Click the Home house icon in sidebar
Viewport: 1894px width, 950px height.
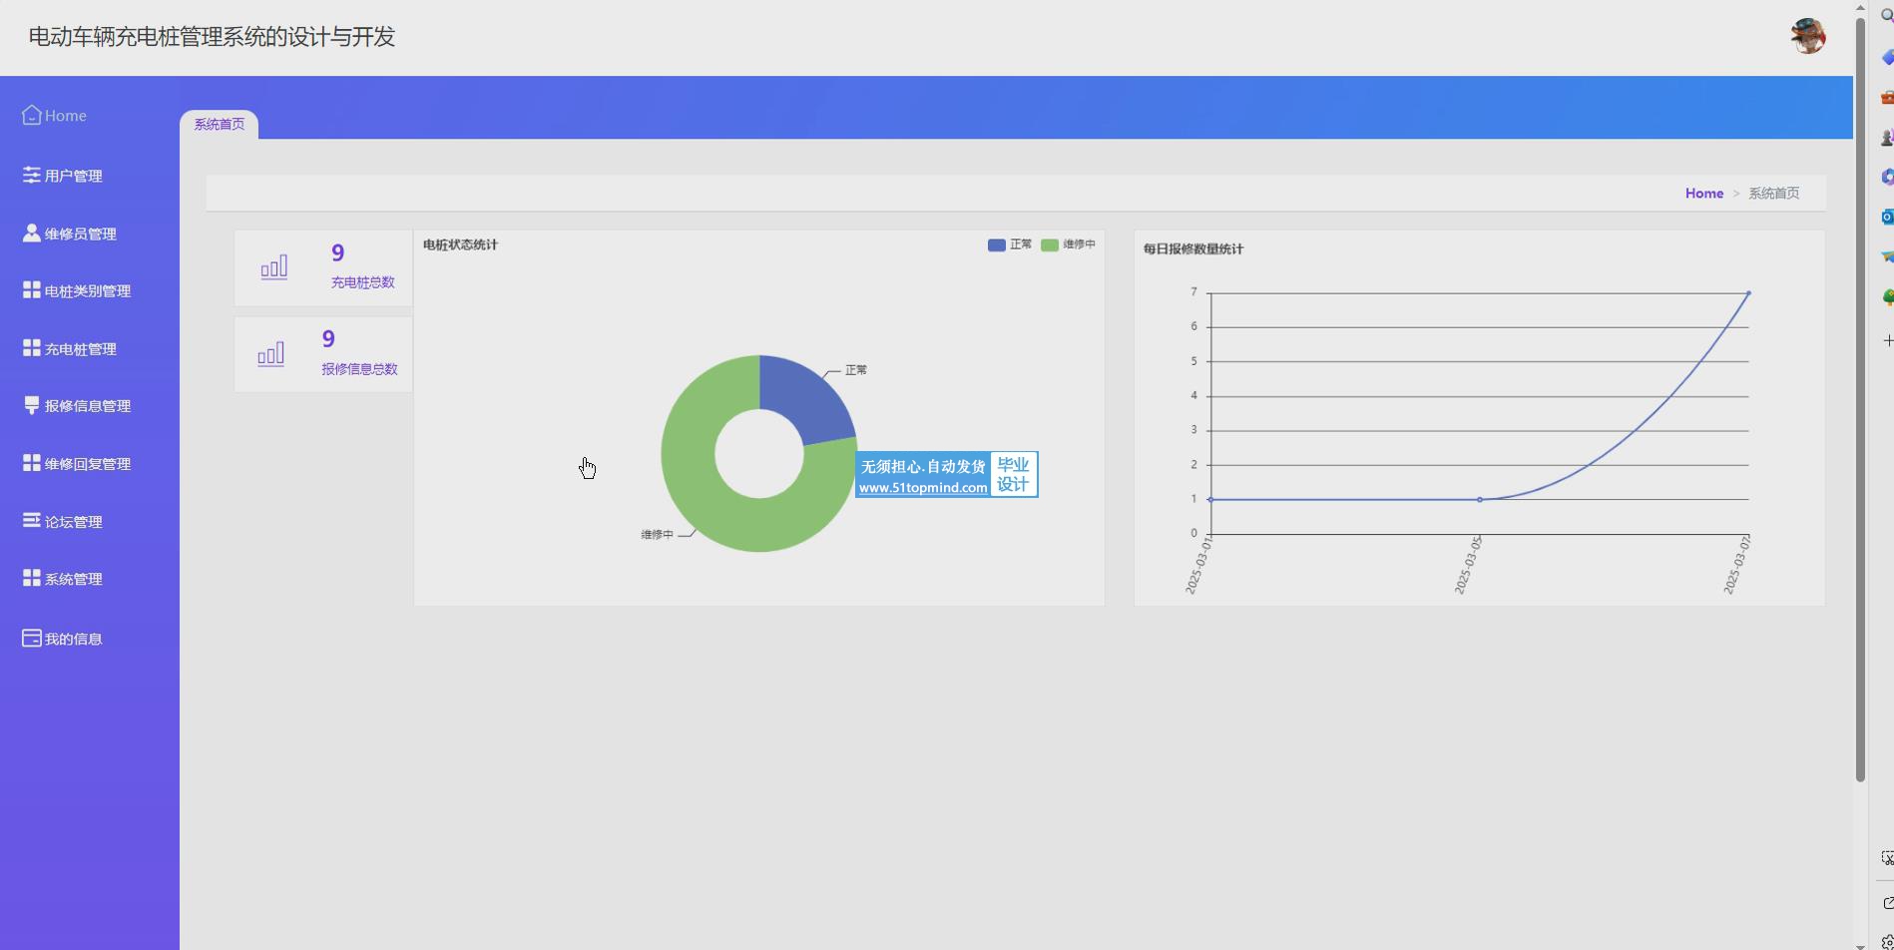tap(32, 116)
